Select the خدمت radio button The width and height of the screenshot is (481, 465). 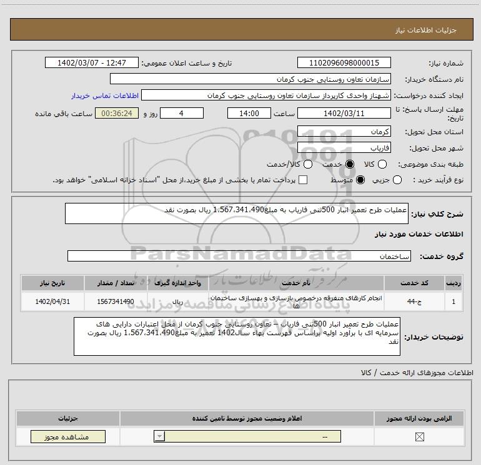(350, 164)
